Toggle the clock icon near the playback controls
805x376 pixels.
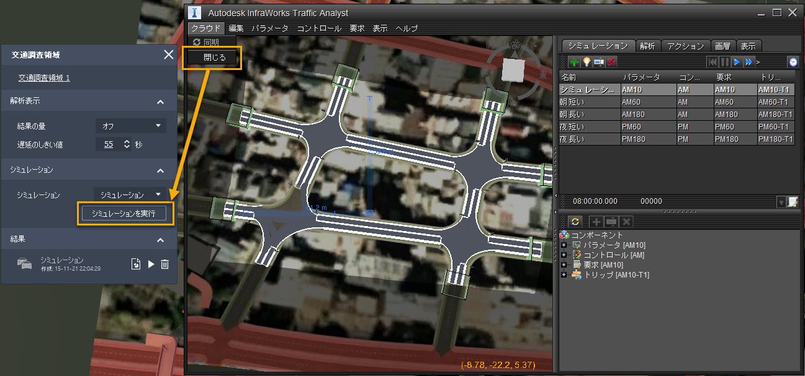(x=794, y=61)
